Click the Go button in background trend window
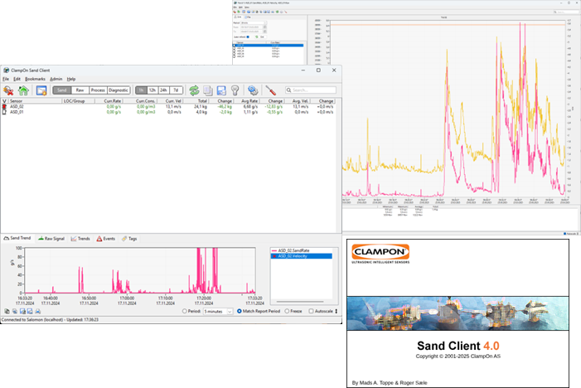 coord(260,36)
